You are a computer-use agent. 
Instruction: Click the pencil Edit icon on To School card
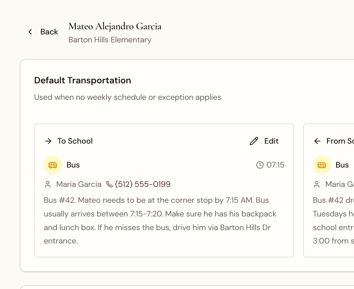pyautogui.click(x=254, y=141)
